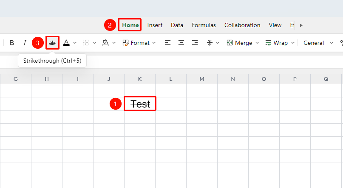
Task: Toggle strikethrough formatting button
Action: pyautogui.click(x=52, y=43)
